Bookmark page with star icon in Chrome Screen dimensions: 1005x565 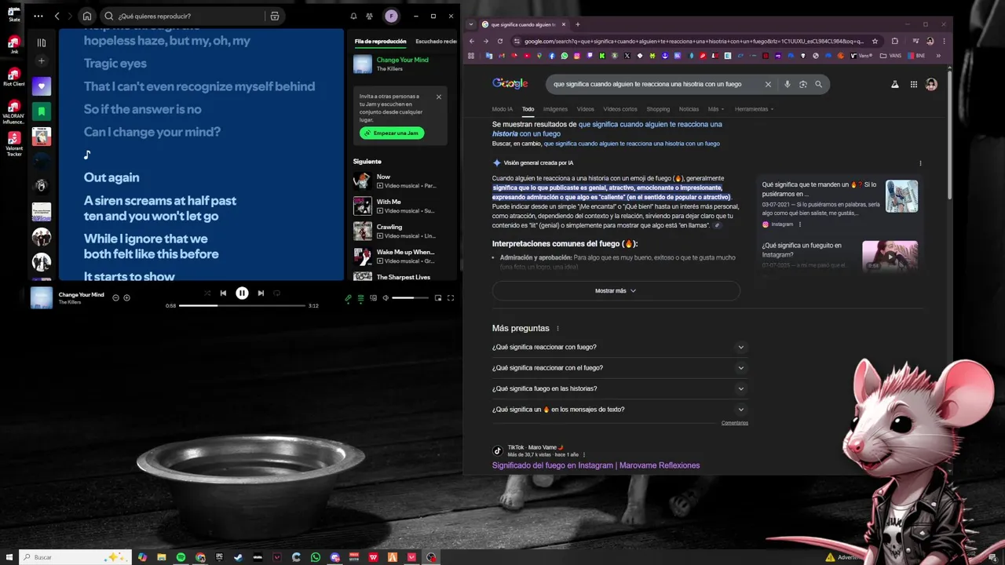pyautogui.click(x=875, y=41)
